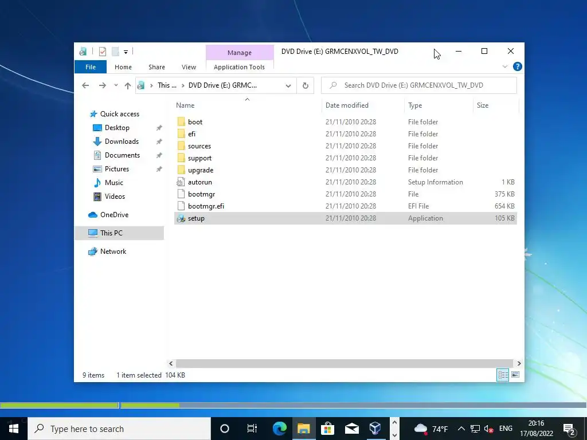Click the Properties icon in quick access toolbar
The height and width of the screenshot is (440, 587).
pos(103,52)
